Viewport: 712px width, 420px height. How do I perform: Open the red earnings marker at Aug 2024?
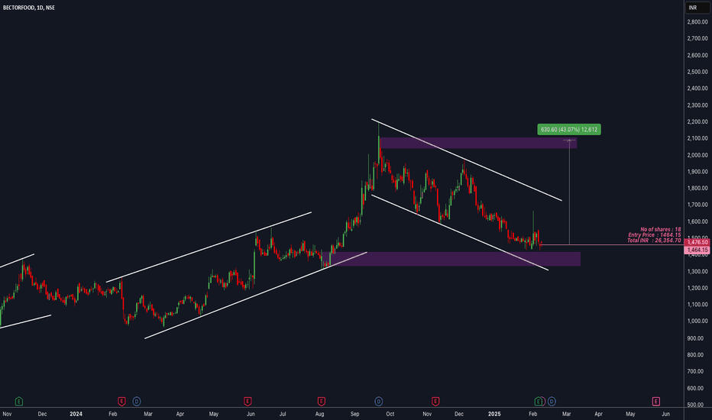[x=321, y=402]
